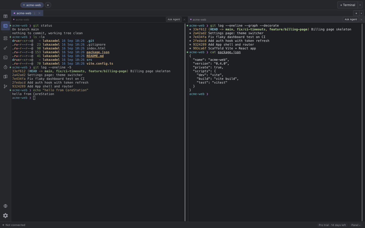Viewport: 365px width, 228px height.
Task: Click Ask Agent in the right pane
Action: coord(351,20)
